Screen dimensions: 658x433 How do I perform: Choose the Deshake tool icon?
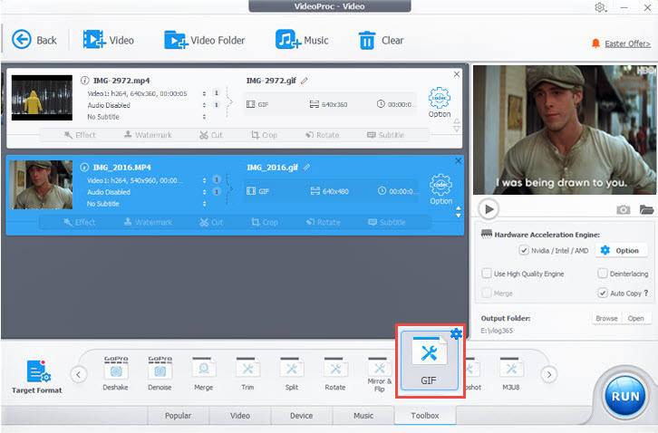[x=116, y=370]
